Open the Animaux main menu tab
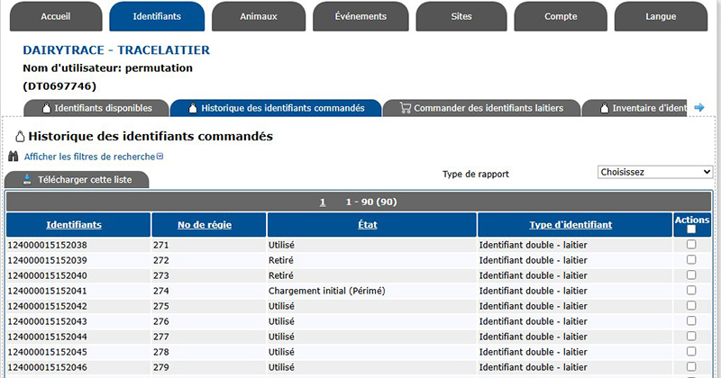This screenshot has height=378, width=721. pyautogui.click(x=259, y=16)
